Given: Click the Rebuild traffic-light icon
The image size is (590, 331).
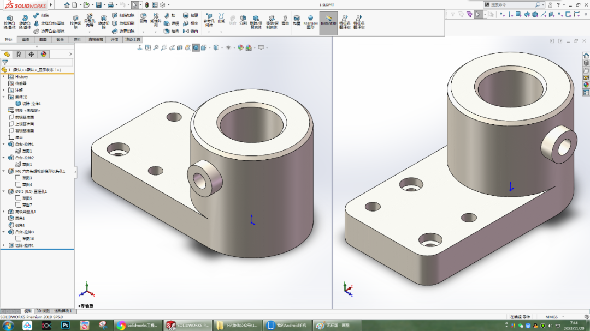Looking at the screenshot, I should (147, 5).
